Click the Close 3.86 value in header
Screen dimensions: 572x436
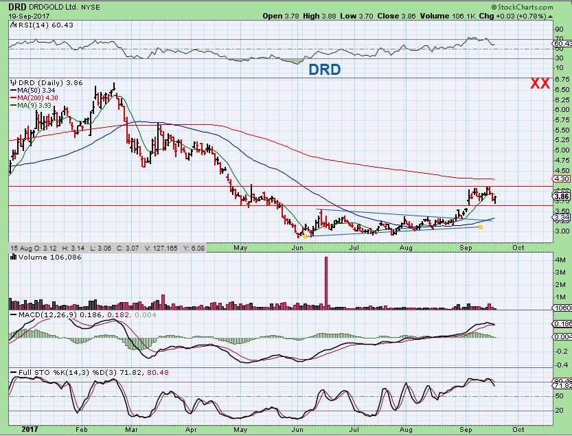(396, 16)
